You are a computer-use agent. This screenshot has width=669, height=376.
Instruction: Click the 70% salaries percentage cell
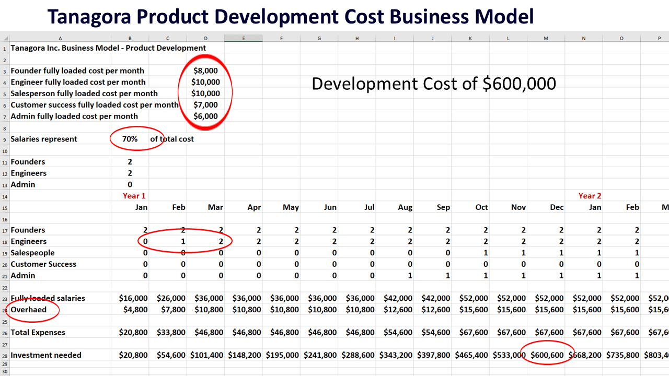click(x=130, y=139)
